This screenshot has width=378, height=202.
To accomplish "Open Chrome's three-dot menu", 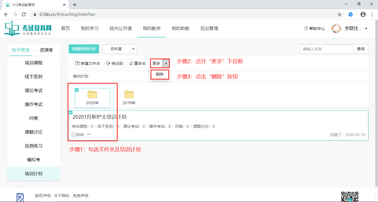I will coord(372,14).
